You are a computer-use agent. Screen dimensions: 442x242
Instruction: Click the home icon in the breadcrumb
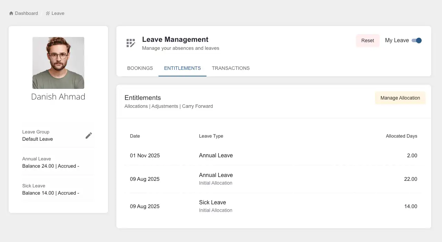11,13
